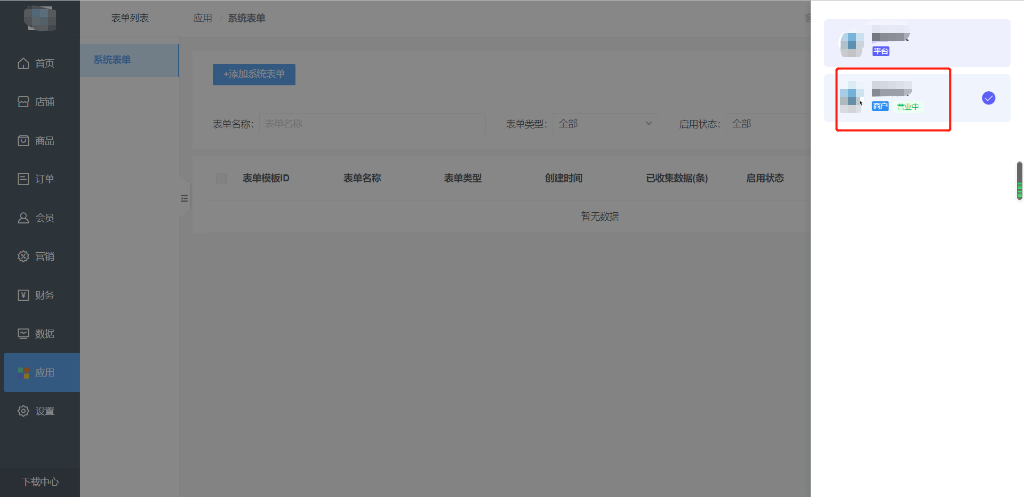Open the marketing (营销) icon

coord(23,256)
